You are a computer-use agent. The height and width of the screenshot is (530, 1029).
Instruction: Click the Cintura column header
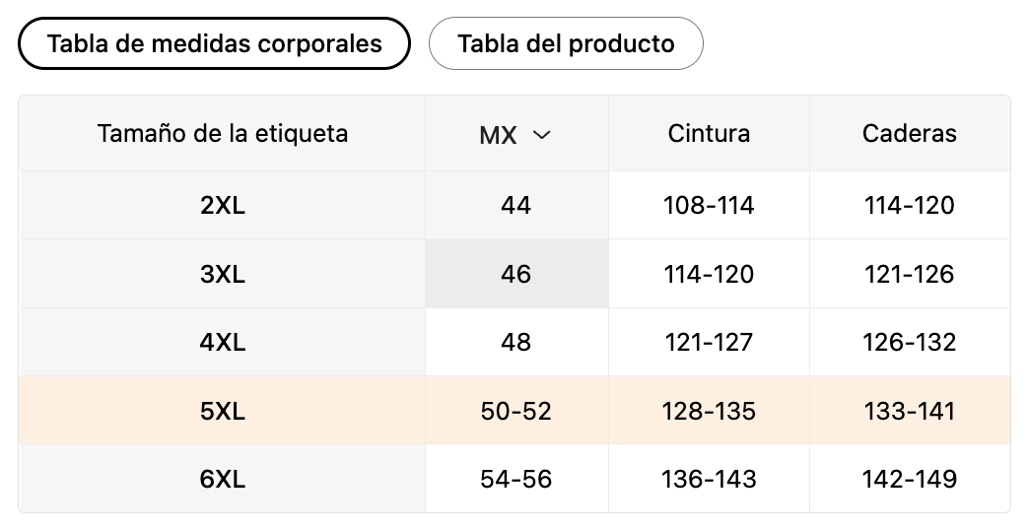(x=709, y=133)
